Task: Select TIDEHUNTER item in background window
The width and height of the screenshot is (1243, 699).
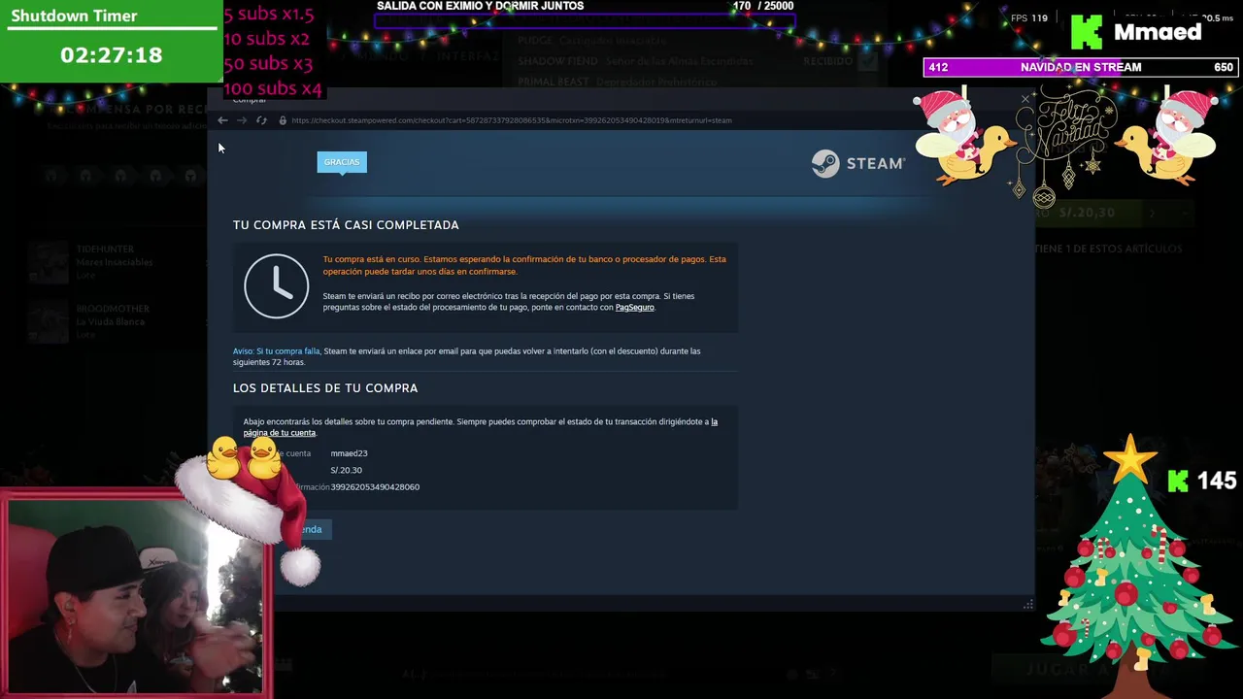Action: pos(117,262)
